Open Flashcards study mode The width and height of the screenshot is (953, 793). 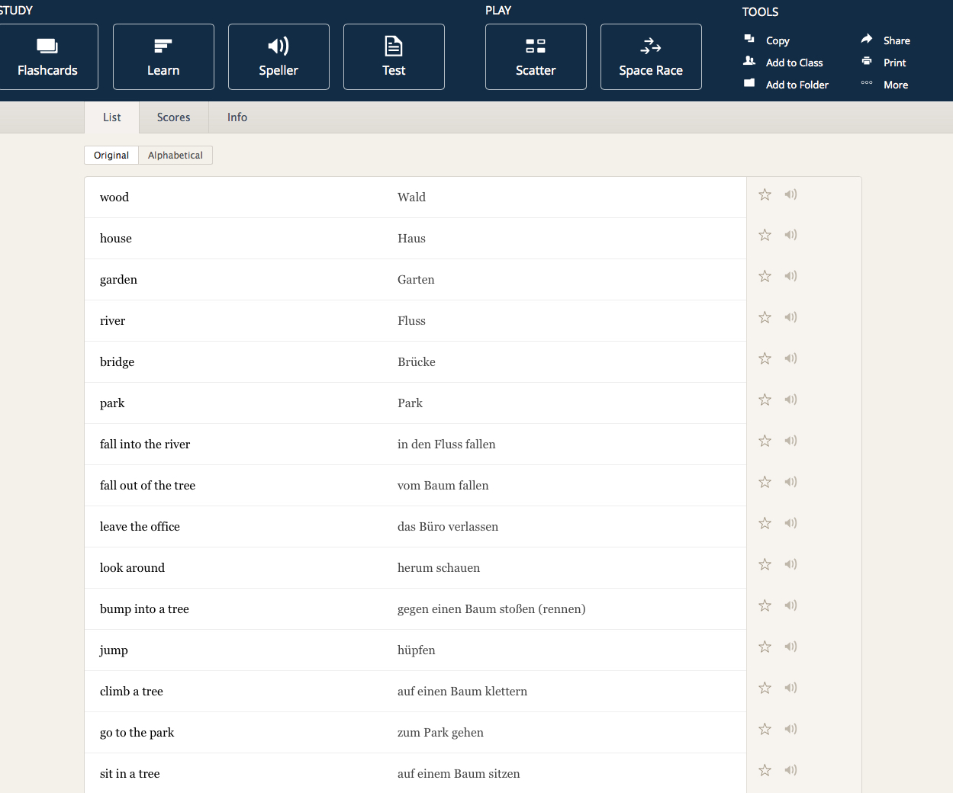tap(48, 57)
